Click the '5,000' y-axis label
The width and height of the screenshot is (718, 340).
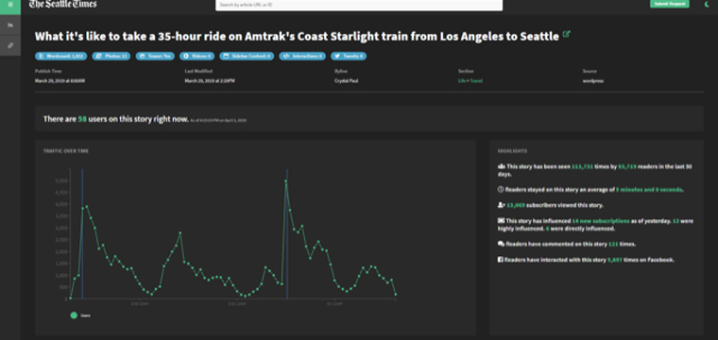point(61,180)
